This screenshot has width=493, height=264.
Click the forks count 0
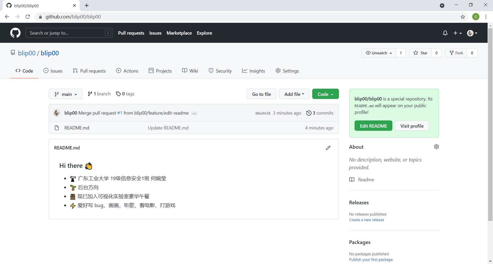click(472, 53)
